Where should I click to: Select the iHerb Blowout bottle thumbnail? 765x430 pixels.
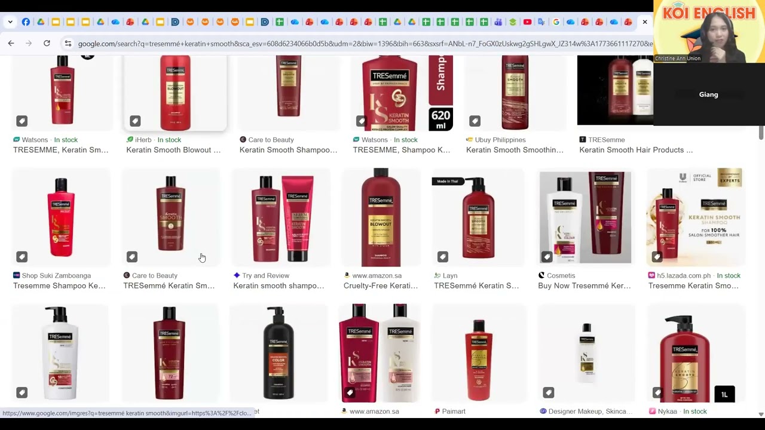(175, 93)
